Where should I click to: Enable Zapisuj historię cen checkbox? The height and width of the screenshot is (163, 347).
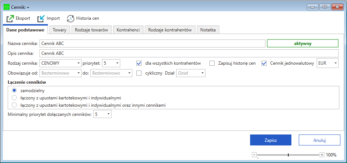212,63
